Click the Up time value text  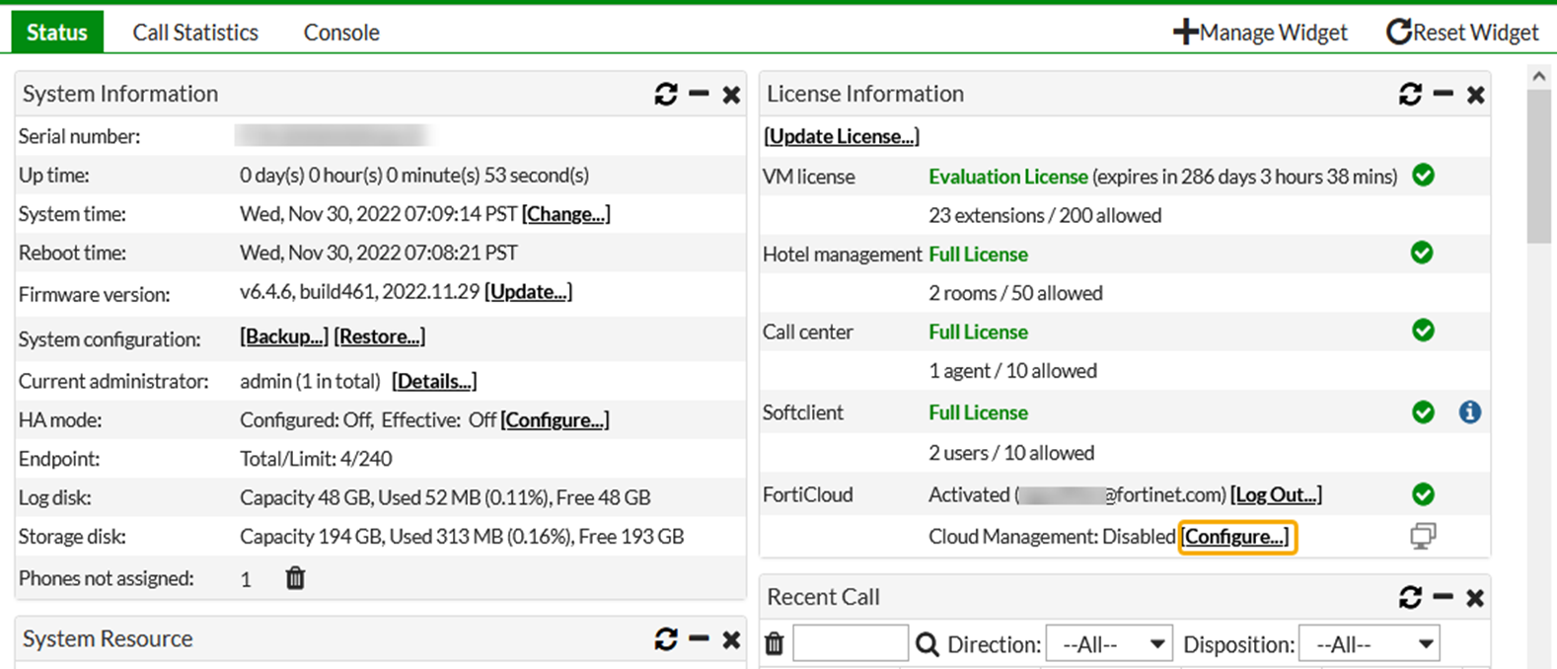(x=414, y=176)
